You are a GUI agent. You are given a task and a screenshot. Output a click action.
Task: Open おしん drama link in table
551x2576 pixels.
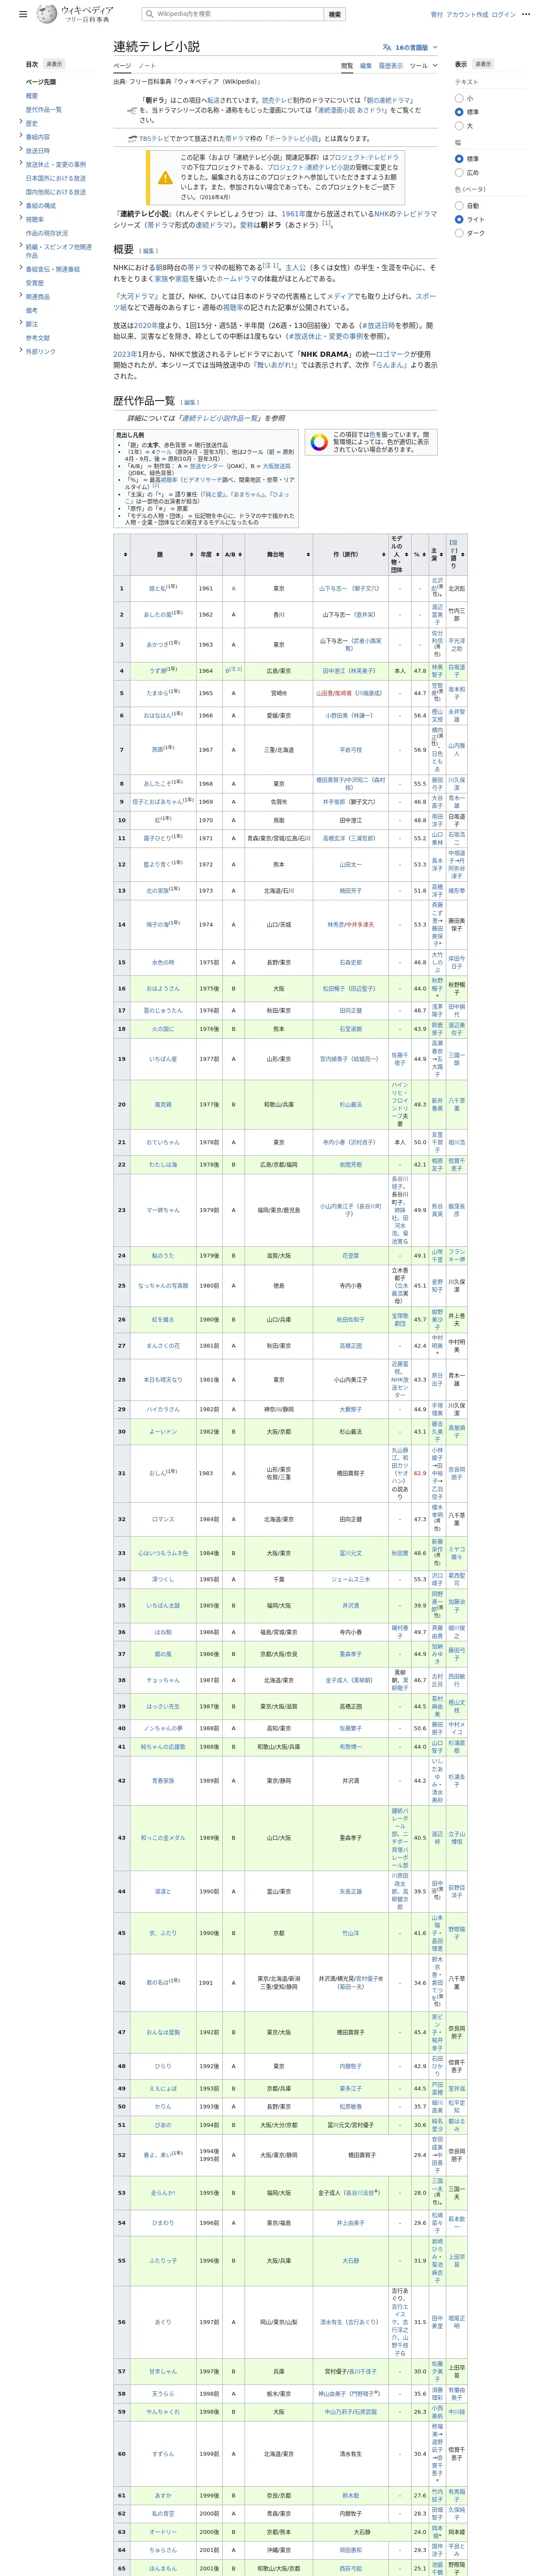tap(158, 1473)
